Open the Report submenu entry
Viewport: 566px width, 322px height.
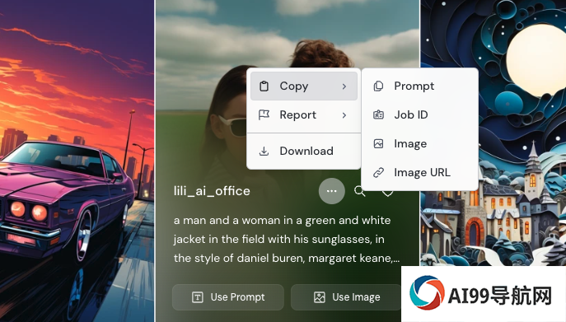(303, 115)
